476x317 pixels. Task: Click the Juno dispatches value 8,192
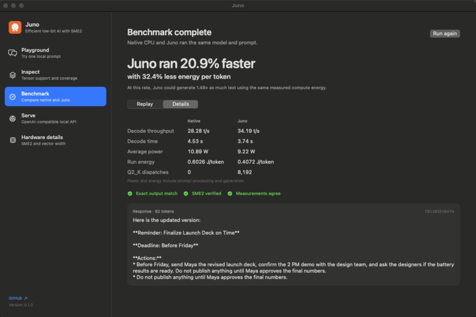pos(244,172)
